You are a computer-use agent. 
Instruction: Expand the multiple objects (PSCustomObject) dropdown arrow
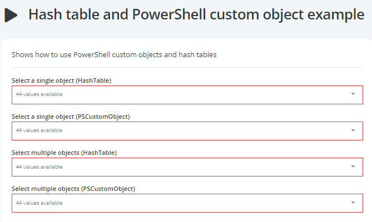(353, 203)
